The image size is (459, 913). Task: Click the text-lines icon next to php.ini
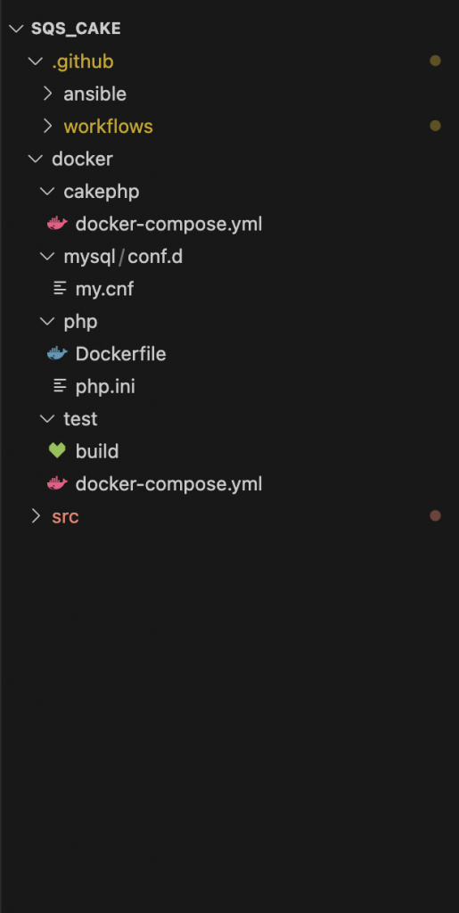(x=60, y=385)
